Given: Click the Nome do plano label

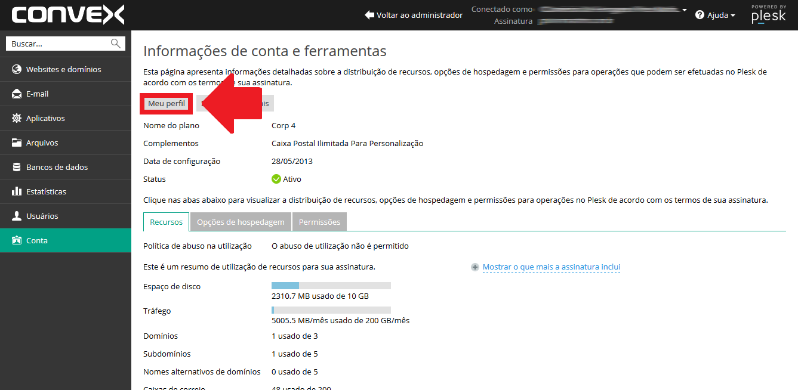Looking at the screenshot, I should point(171,125).
